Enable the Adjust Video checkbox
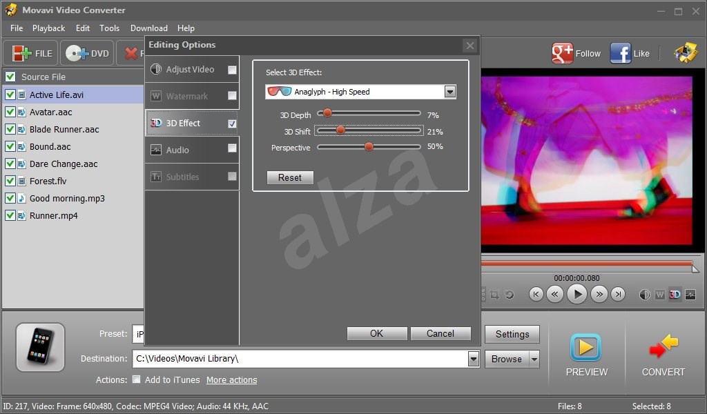This screenshot has width=707, height=414. pos(232,70)
